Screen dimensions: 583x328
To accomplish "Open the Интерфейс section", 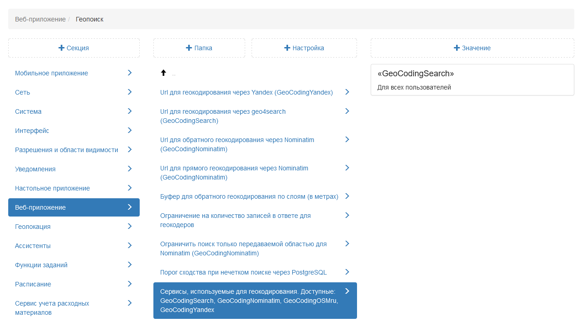I will tap(32, 131).
